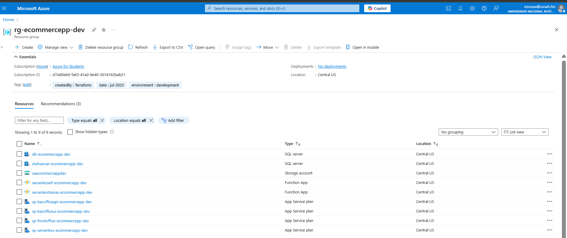Open Cloud Shell from the top bar

[448, 8]
